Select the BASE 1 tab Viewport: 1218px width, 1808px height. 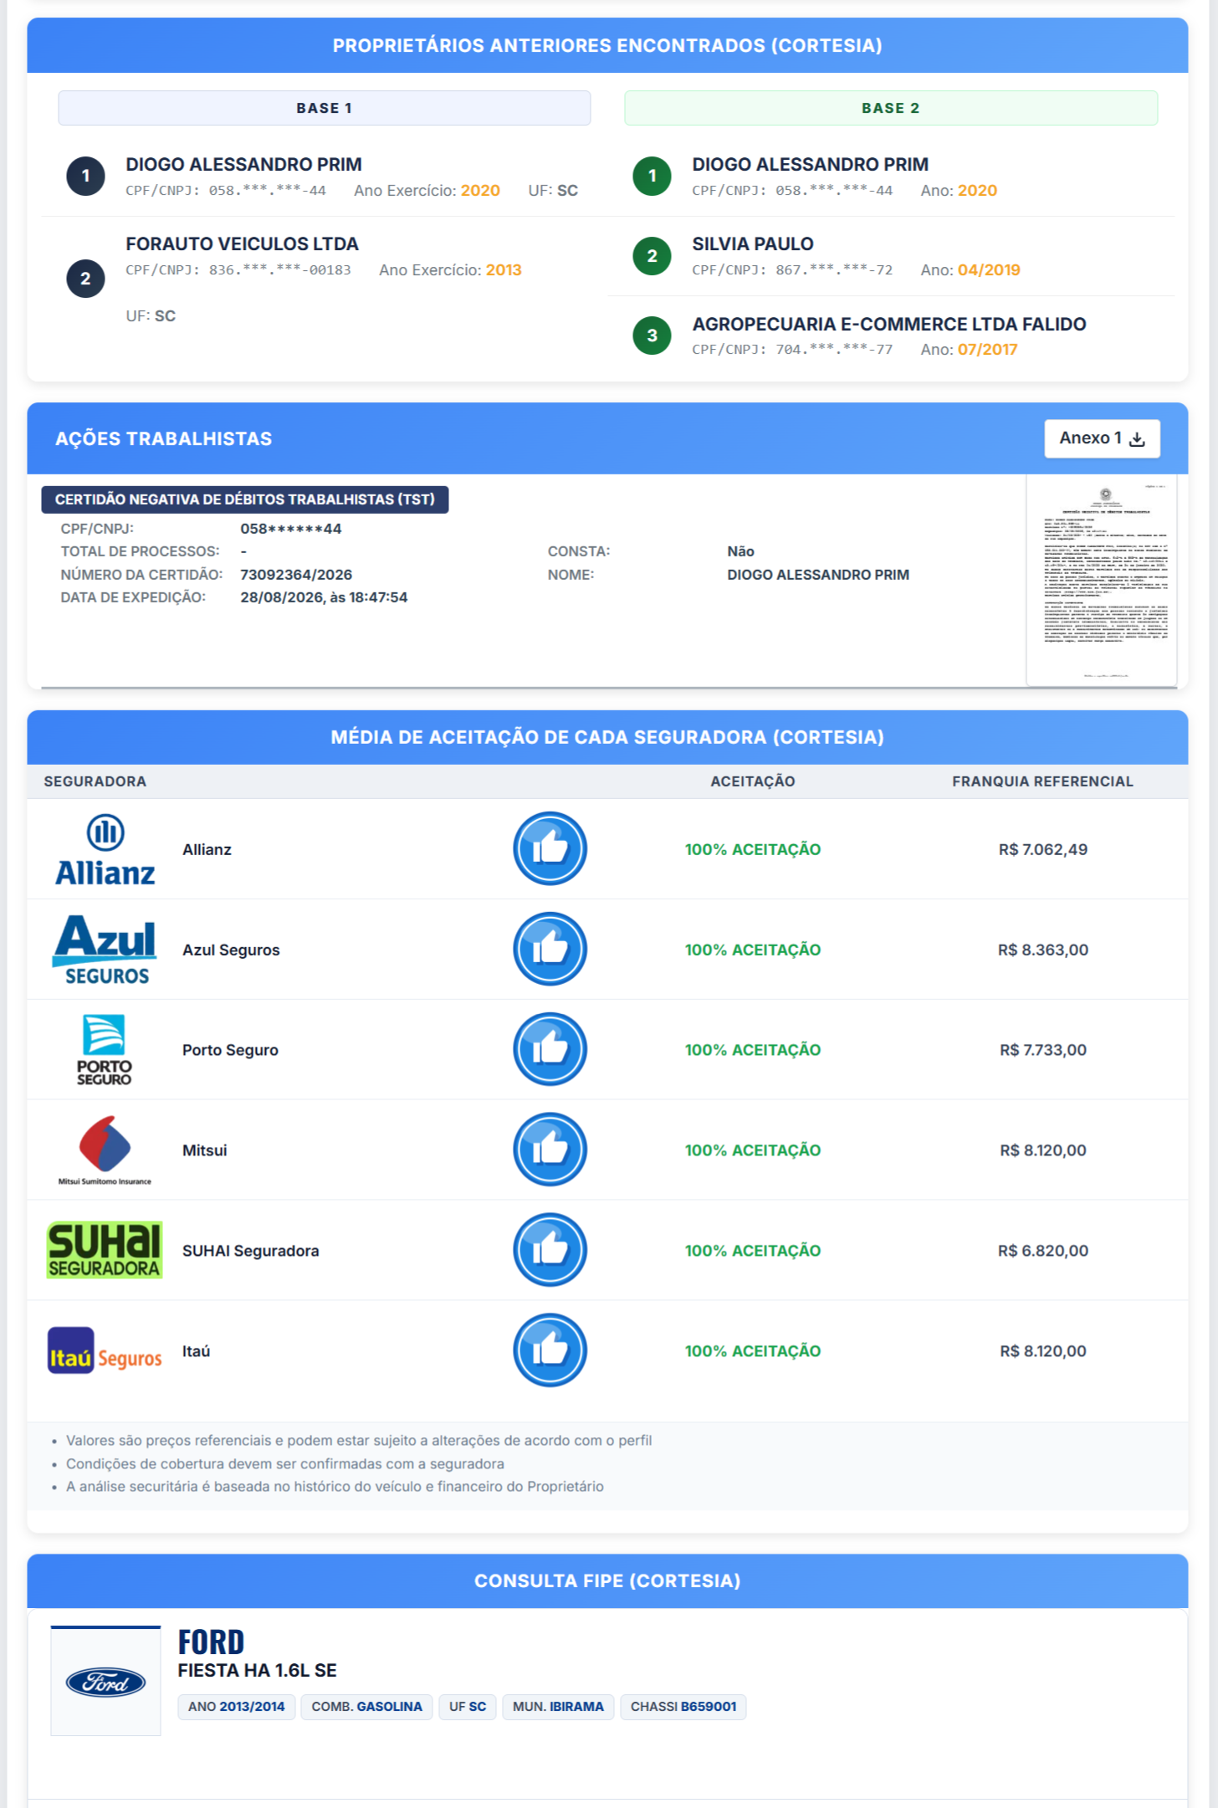pos(325,108)
